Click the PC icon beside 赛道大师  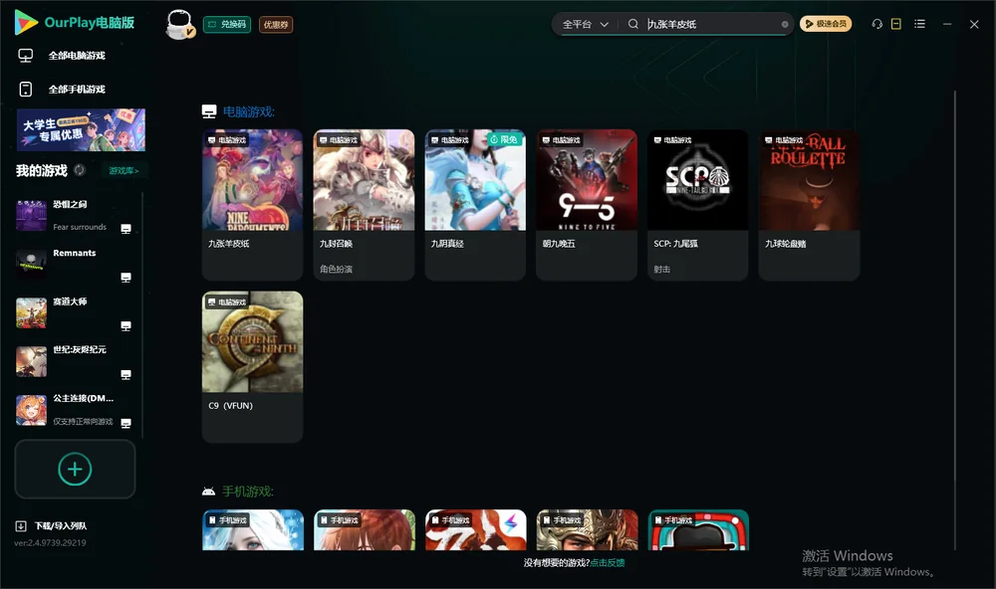125,326
